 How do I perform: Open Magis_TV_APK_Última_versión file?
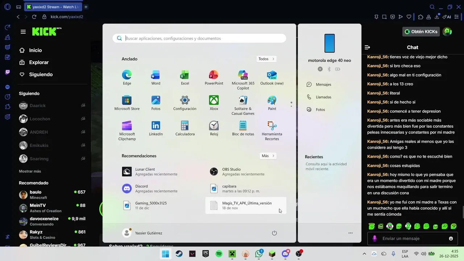246,206
